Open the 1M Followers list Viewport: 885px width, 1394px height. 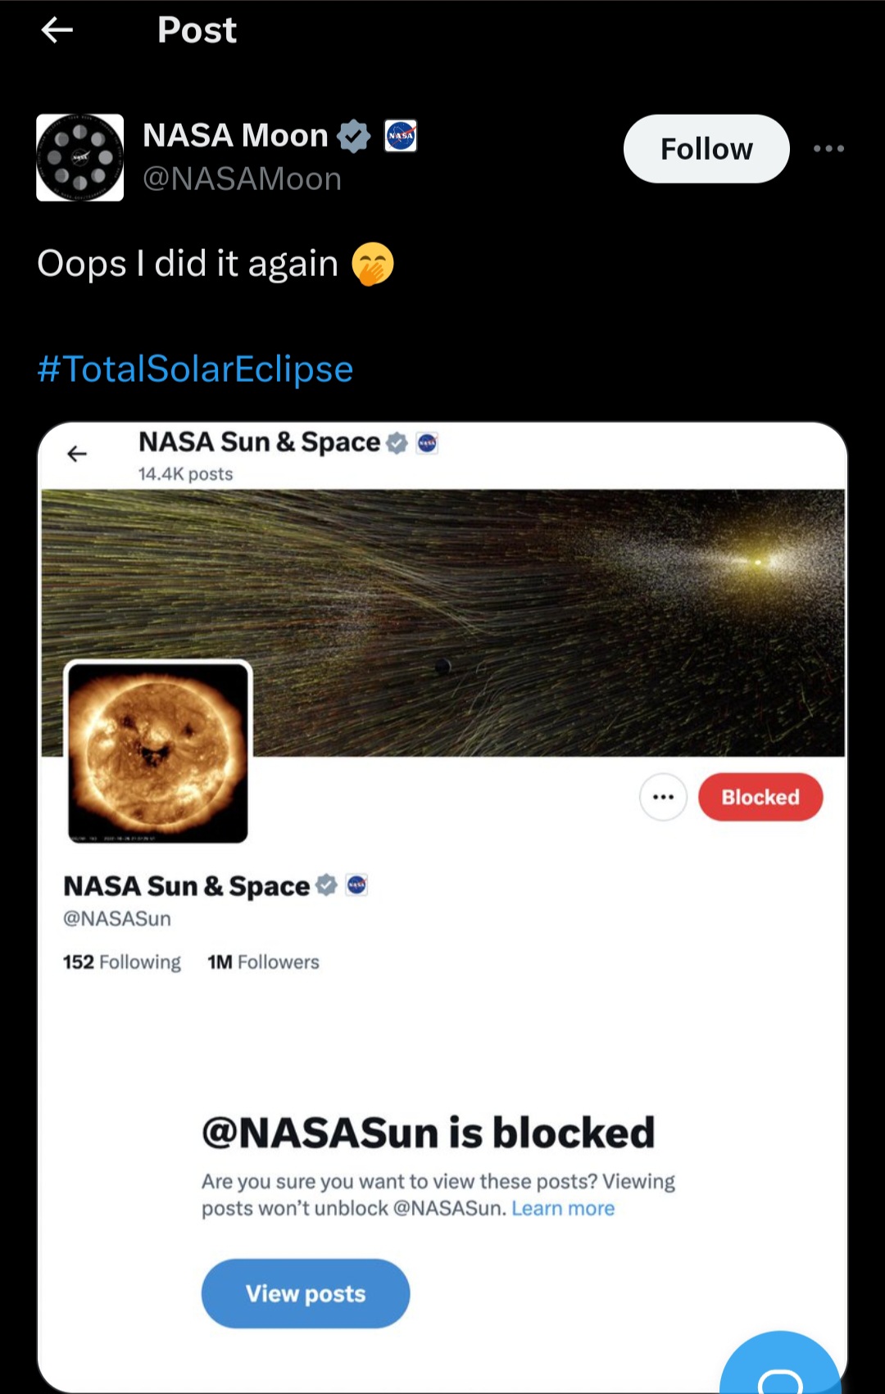tap(263, 962)
